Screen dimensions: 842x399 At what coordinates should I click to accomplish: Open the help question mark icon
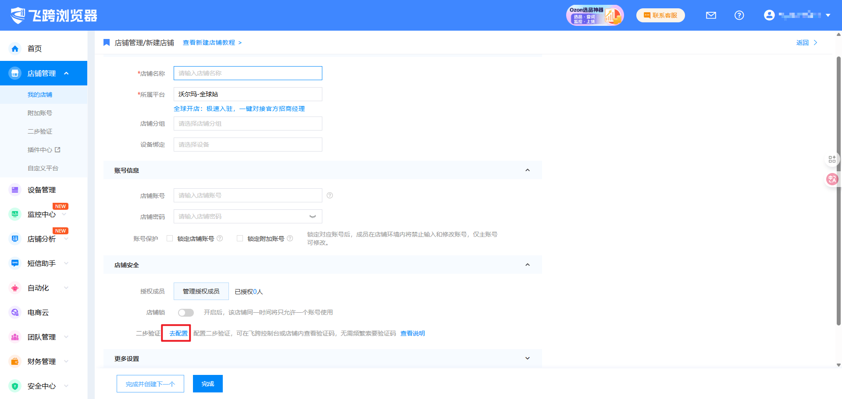coord(739,15)
